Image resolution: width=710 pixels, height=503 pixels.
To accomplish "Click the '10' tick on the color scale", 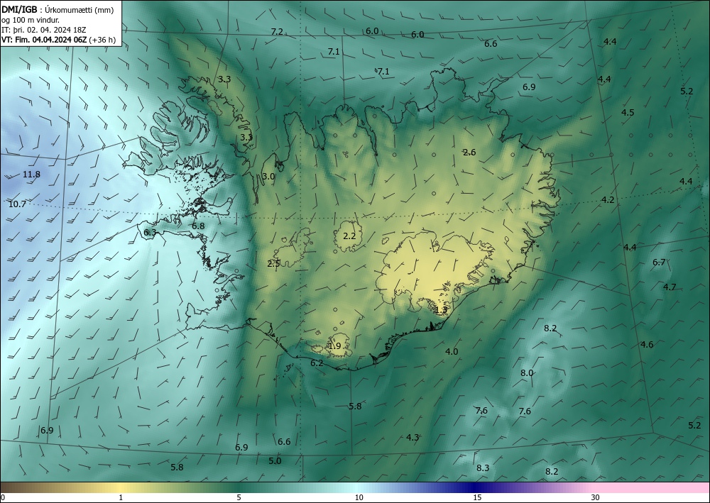I will [x=359, y=498].
